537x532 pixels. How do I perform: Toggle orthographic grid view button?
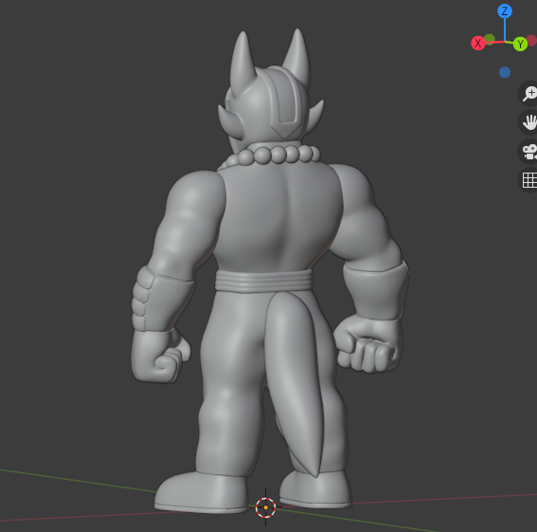click(x=529, y=180)
